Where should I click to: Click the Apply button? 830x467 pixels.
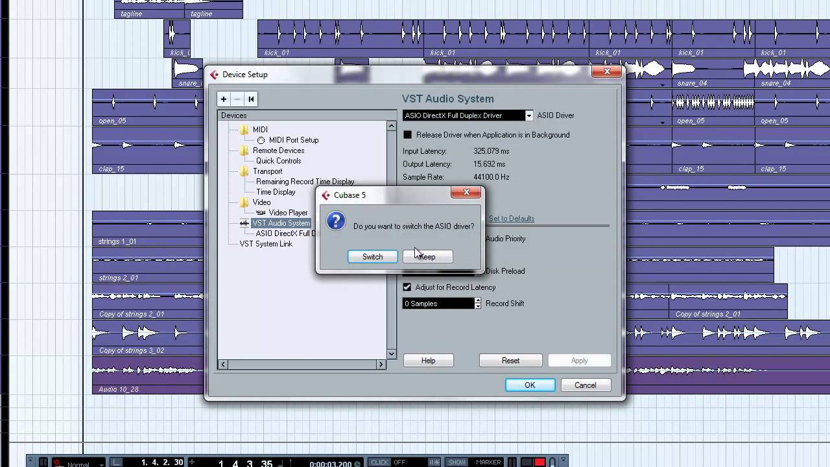pyautogui.click(x=579, y=361)
